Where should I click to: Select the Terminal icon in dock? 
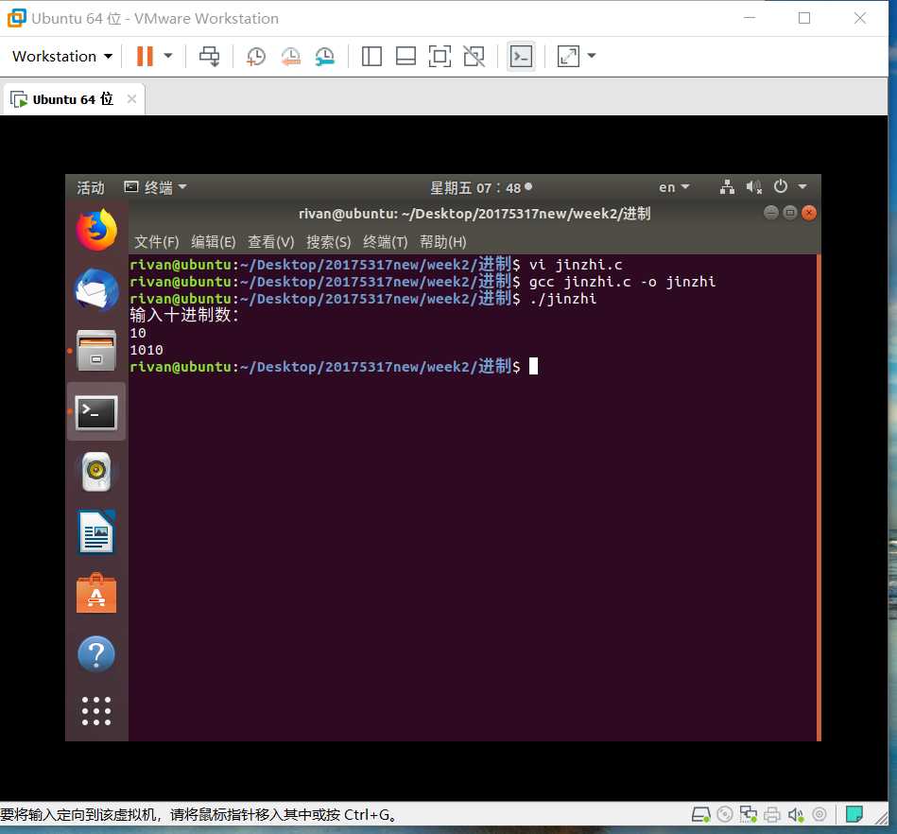pos(96,412)
